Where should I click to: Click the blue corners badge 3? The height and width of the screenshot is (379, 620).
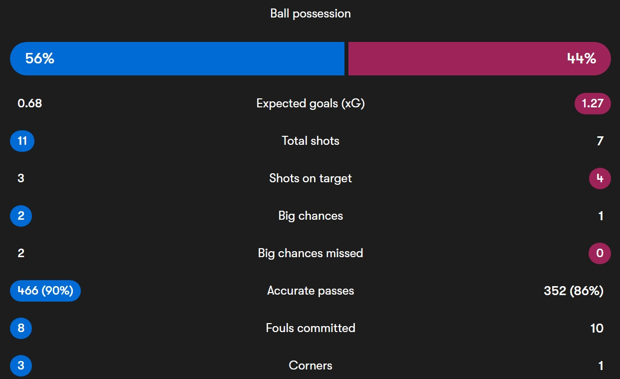[x=21, y=366]
